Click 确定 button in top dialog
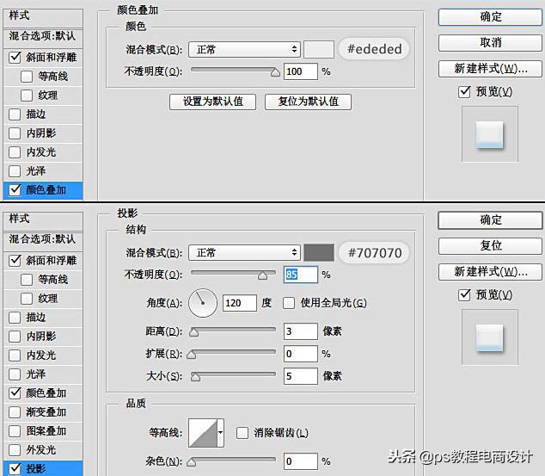This screenshot has width=545, height=476. (490, 16)
